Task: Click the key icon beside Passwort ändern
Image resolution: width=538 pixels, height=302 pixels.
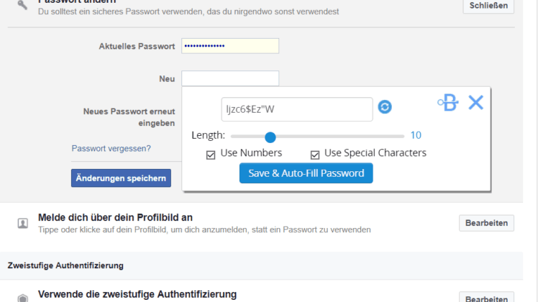Action: tap(22, 4)
